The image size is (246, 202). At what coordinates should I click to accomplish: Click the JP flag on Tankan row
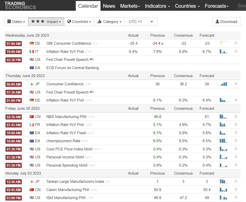point(32,182)
